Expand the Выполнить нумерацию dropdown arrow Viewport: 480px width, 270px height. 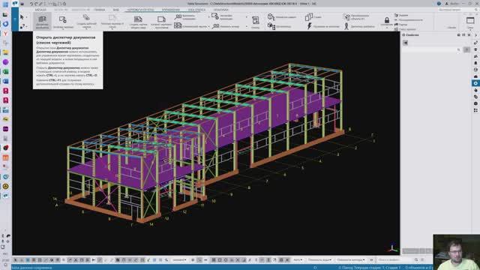(208, 17)
